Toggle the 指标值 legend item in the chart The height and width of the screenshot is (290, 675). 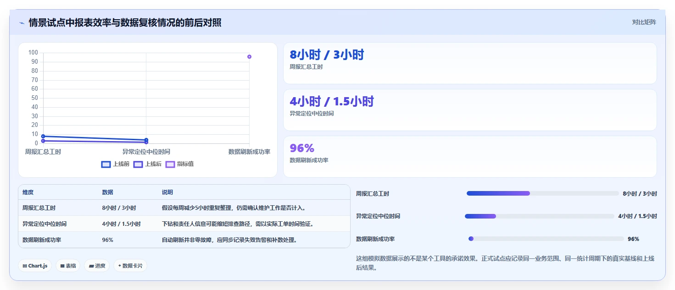tap(179, 164)
